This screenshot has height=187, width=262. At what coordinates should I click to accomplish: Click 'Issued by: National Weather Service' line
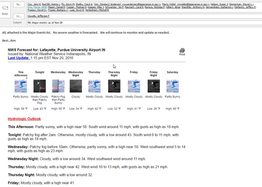(x=49, y=54)
